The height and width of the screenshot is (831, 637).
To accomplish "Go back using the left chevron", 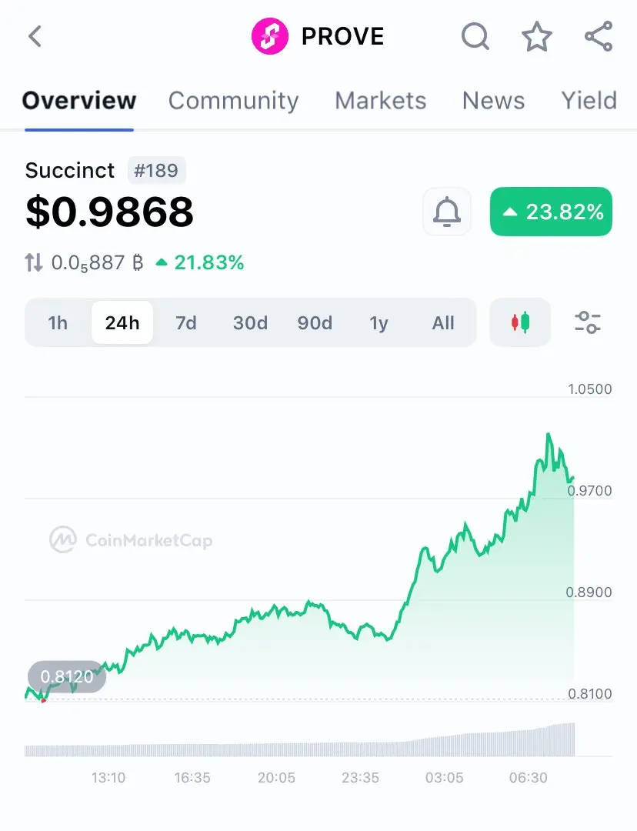I will tap(35, 36).
